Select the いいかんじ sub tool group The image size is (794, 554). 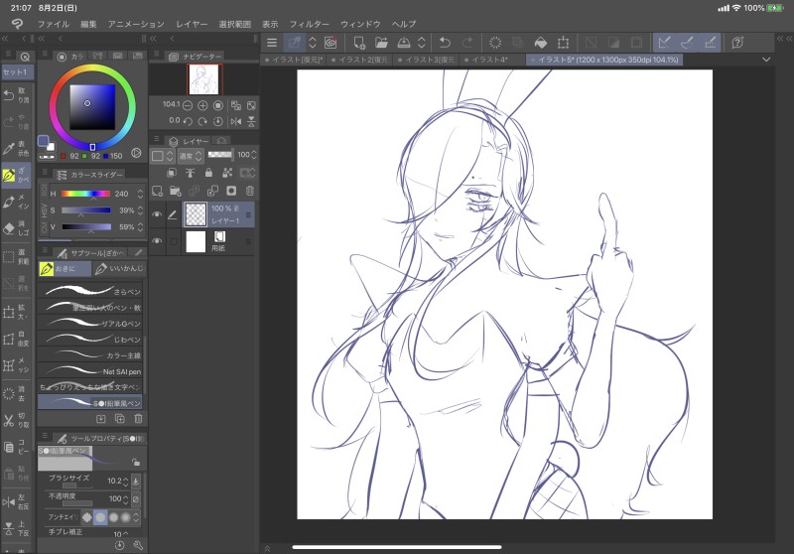(120, 268)
